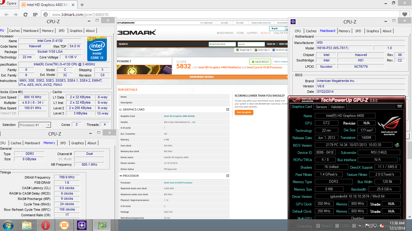Click the Valid Result badge
This screenshot has height=231, width=412.
coord(260,62)
